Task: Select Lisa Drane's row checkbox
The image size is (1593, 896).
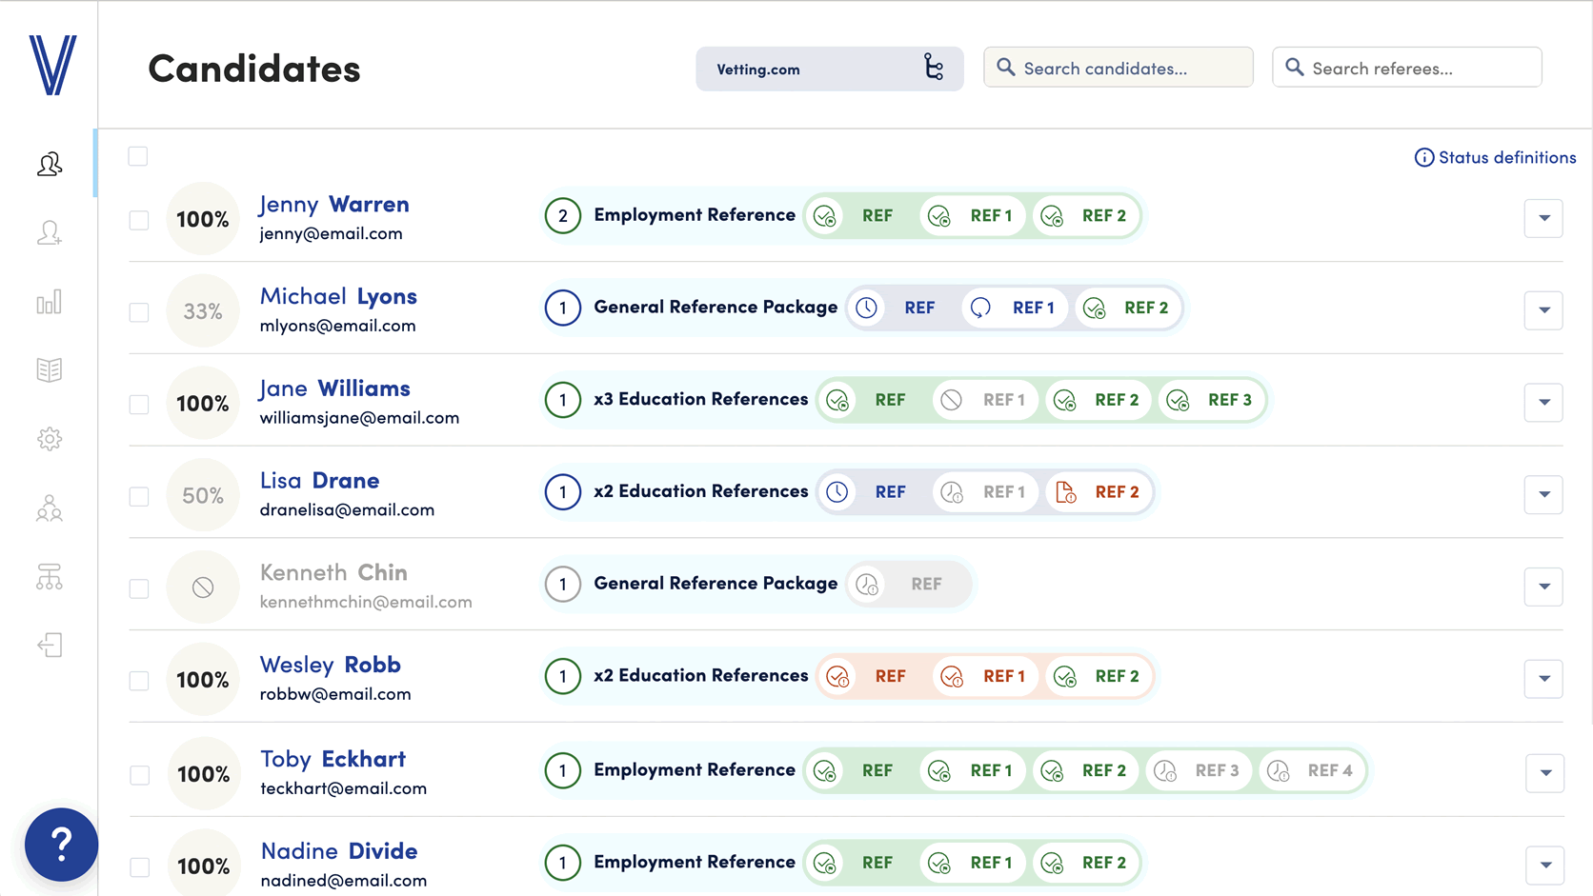Action: 139,496
